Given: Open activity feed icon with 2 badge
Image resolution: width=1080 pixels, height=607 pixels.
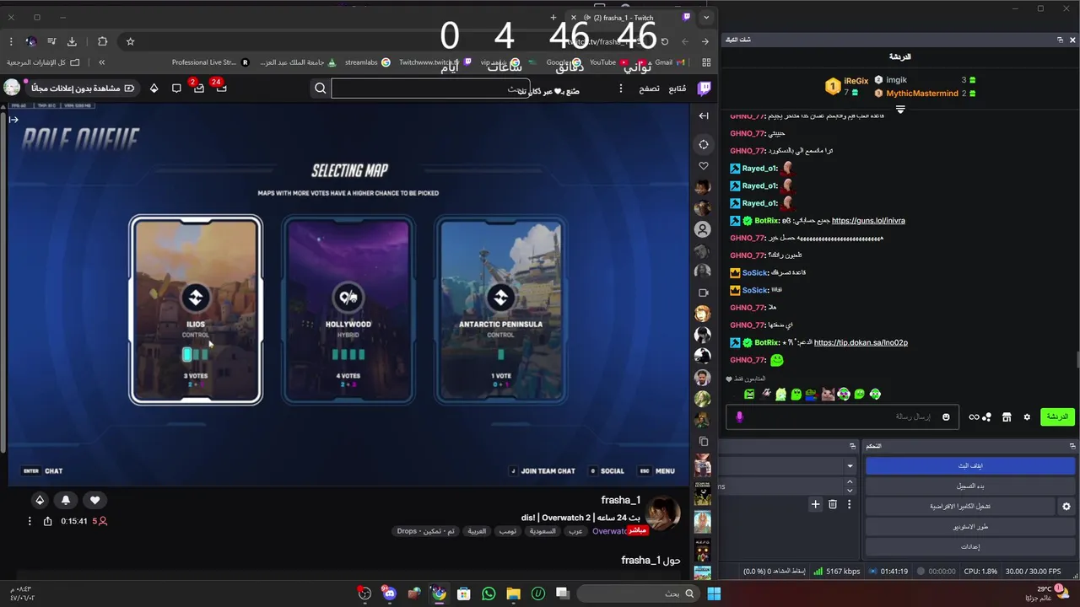Looking at the screenshot, I should [198, 88].
